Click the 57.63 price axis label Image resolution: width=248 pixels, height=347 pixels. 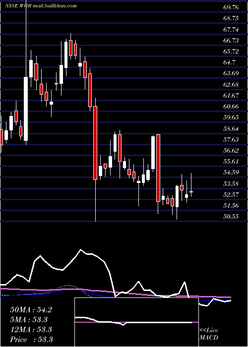coord(231,140)
